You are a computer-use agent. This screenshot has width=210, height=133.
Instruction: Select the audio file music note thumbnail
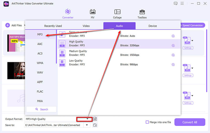[x=16, y=98]
